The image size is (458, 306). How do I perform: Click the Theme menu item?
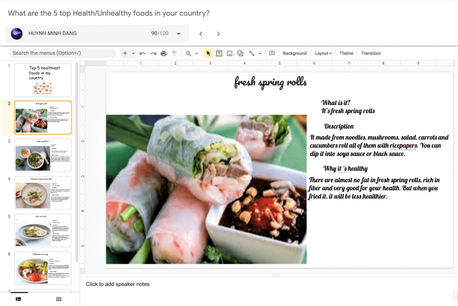coord(346,53)
